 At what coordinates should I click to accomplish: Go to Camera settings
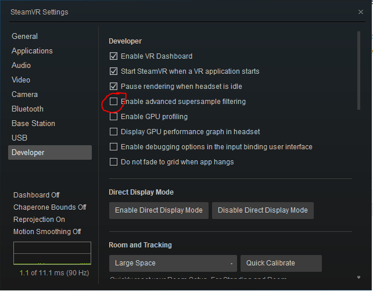[24, 94]
